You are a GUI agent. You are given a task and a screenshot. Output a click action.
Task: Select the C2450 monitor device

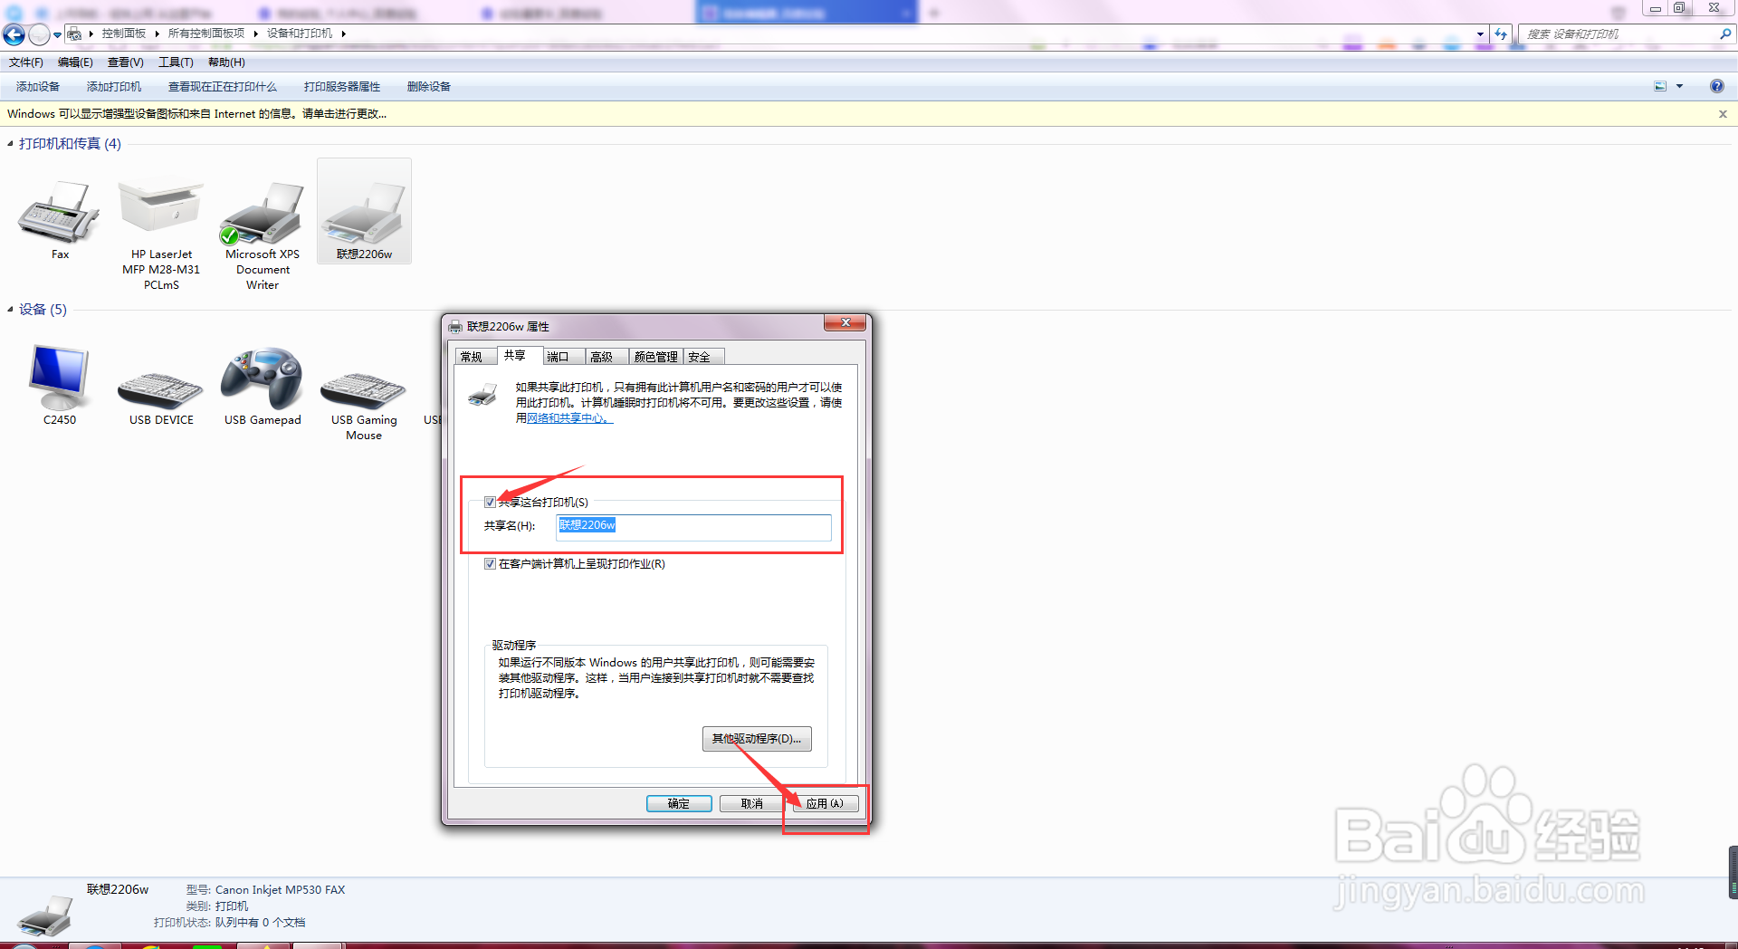[60, 378]
